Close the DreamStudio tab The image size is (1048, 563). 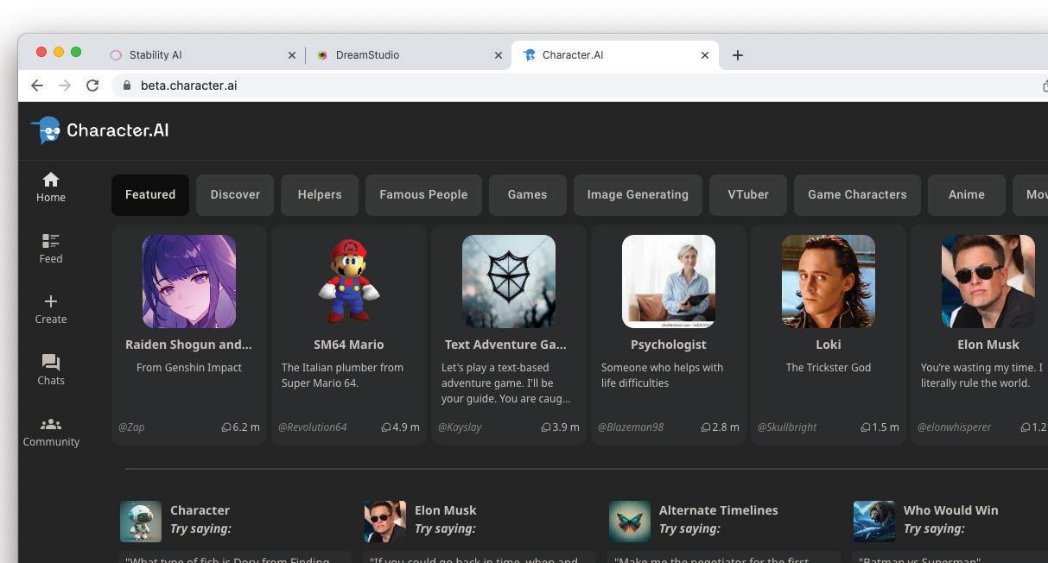pyautogui.click(x=499, y=55)
